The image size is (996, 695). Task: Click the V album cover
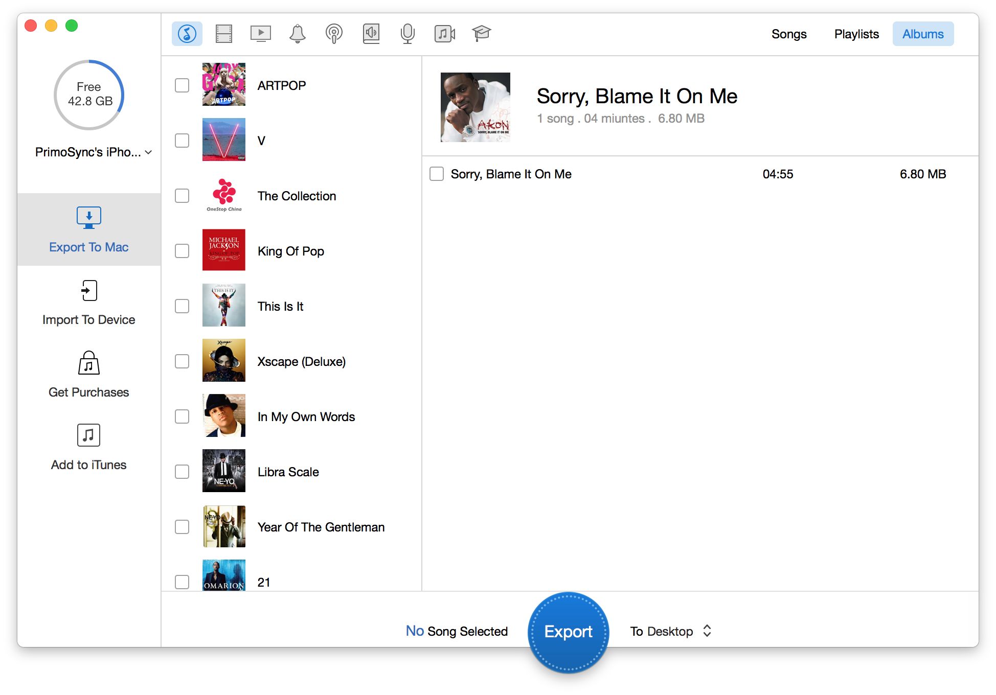224,140
